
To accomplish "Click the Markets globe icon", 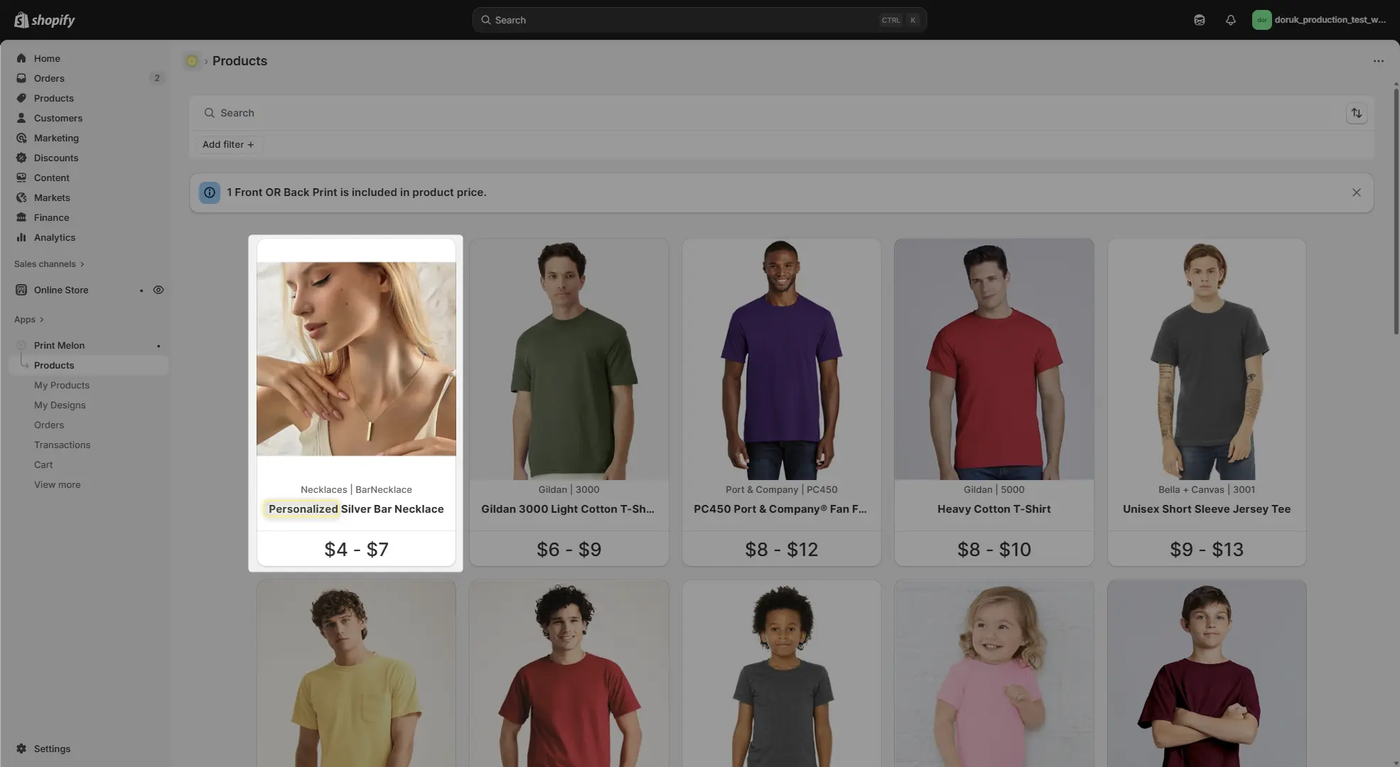I will pyautogui.click(x=21, y=197).
